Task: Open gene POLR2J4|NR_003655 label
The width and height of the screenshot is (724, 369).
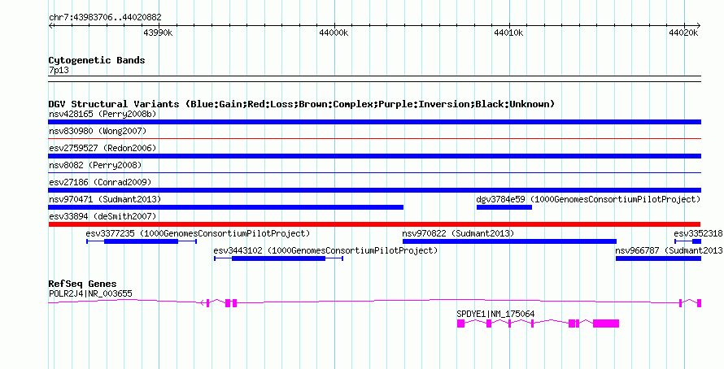Action: tap(90, 293)
